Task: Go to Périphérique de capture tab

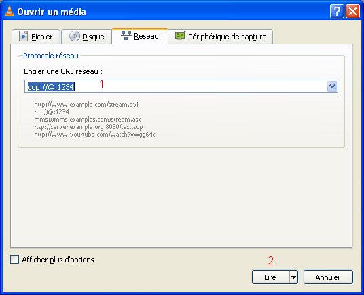Action: [221, 37]
